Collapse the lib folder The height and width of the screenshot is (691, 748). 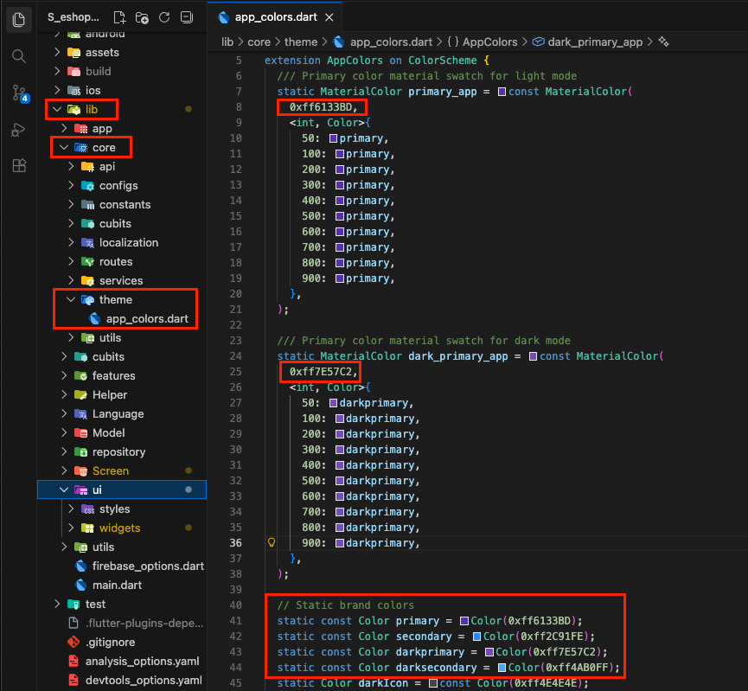(x=59, y=110)
